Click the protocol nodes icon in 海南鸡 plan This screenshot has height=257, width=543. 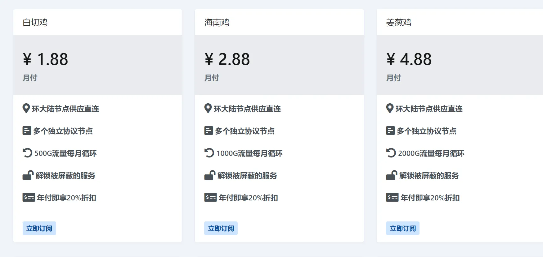(x=209, y=131)
